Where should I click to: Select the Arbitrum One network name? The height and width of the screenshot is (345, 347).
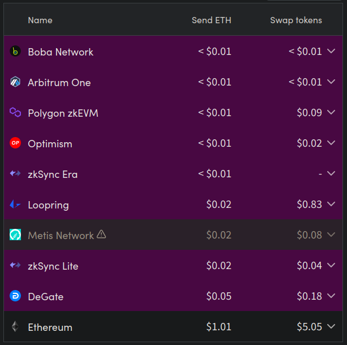coord(59,82)
